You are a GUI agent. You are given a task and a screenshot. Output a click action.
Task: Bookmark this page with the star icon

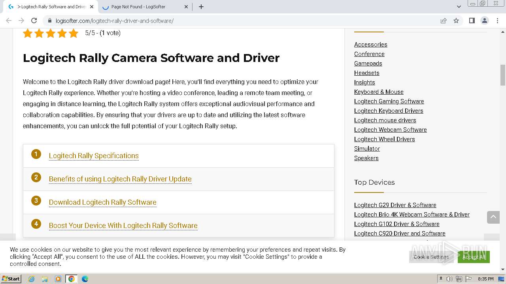coord(456,21)
